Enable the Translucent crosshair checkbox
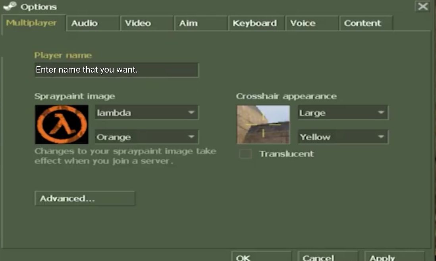This screenshot has height=261, width=436. (245, 154)
